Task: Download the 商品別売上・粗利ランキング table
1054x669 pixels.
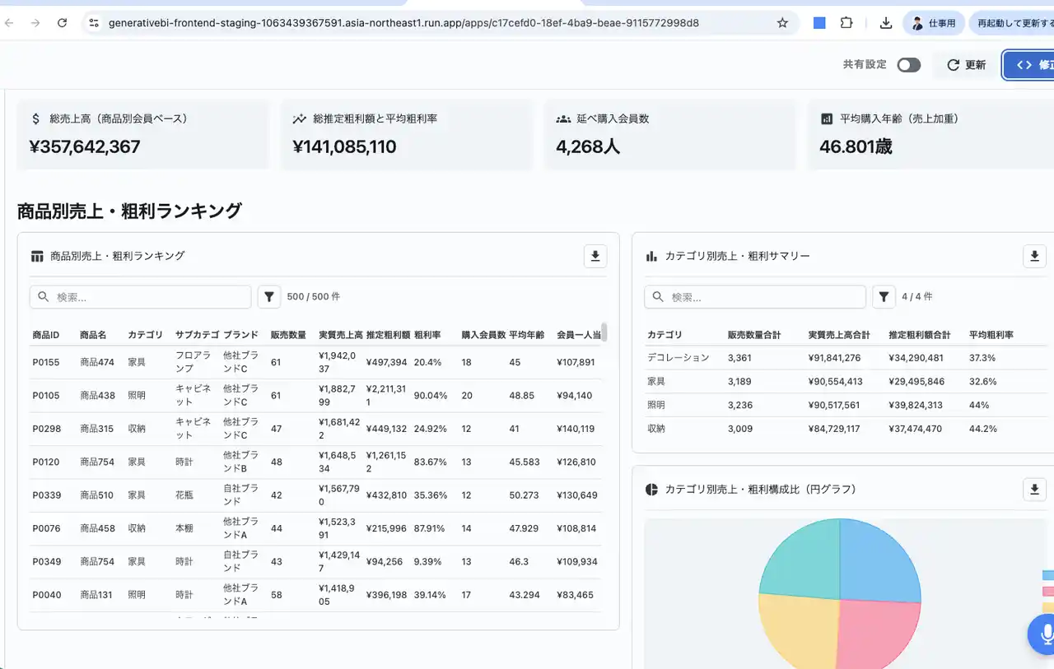Action: (595, 256)
